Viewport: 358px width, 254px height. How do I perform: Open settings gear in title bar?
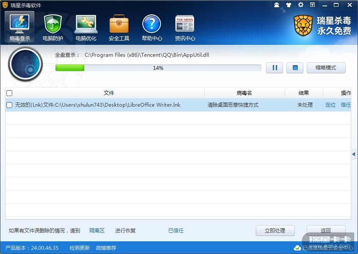(x=301, y=5)
